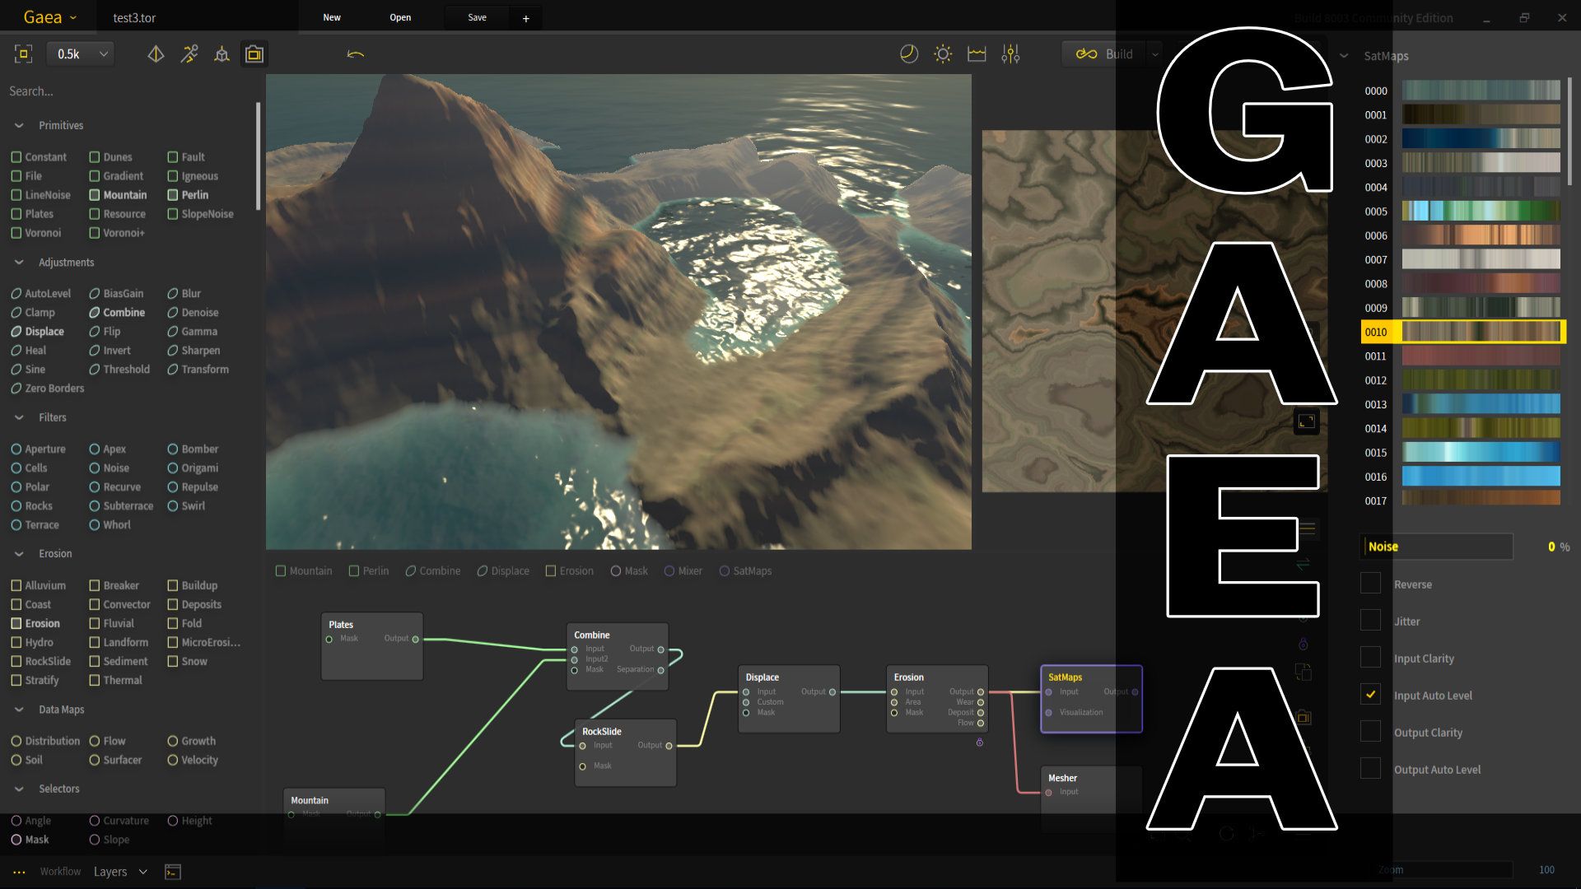Image resolution: width=1581 pixels, height=889 pixels.
Task: Click the camera viewport icon
Action: click(254, 54)
